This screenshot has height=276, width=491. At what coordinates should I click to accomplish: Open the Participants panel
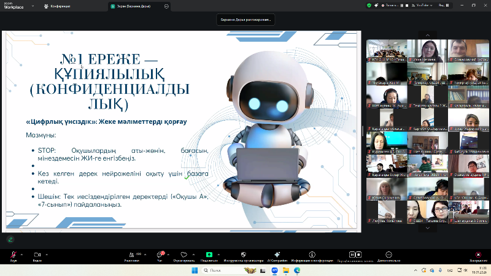[130, 255]
